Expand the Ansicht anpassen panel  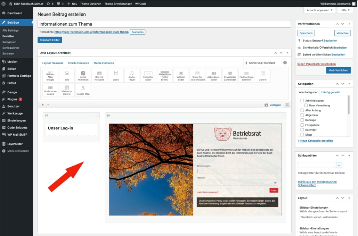(x=319, y=10)
